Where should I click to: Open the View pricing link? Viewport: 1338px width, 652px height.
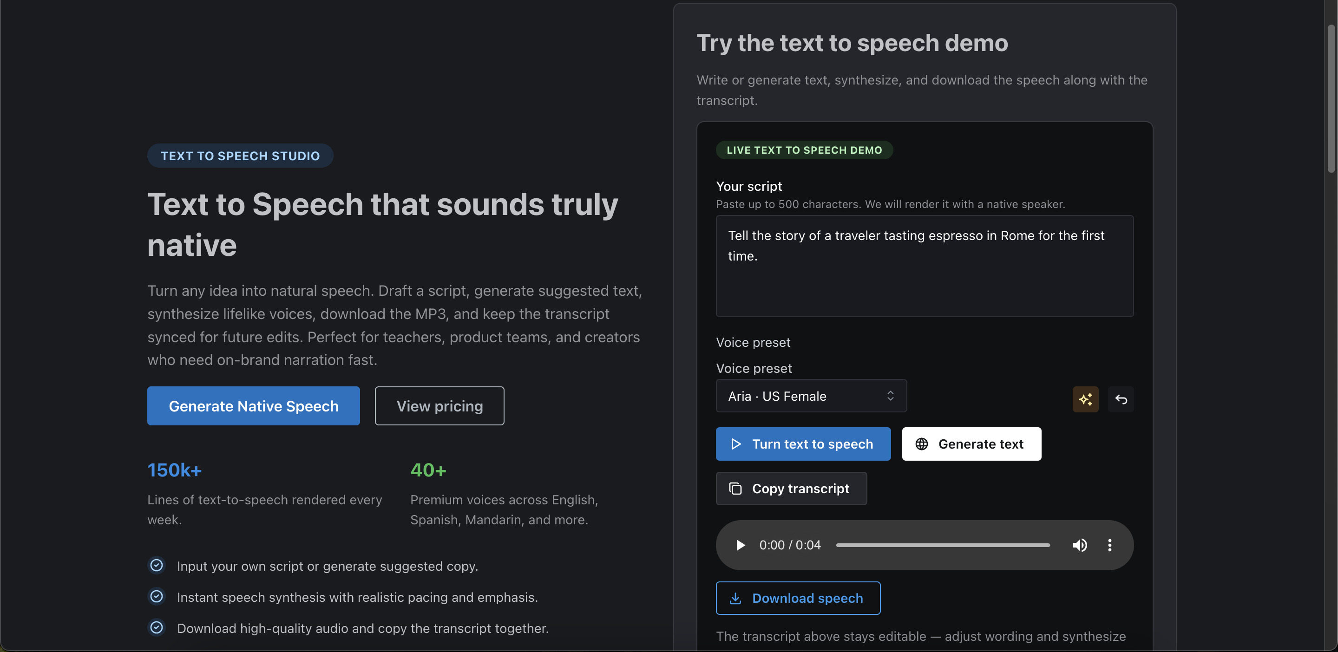[x=439, y=406]
